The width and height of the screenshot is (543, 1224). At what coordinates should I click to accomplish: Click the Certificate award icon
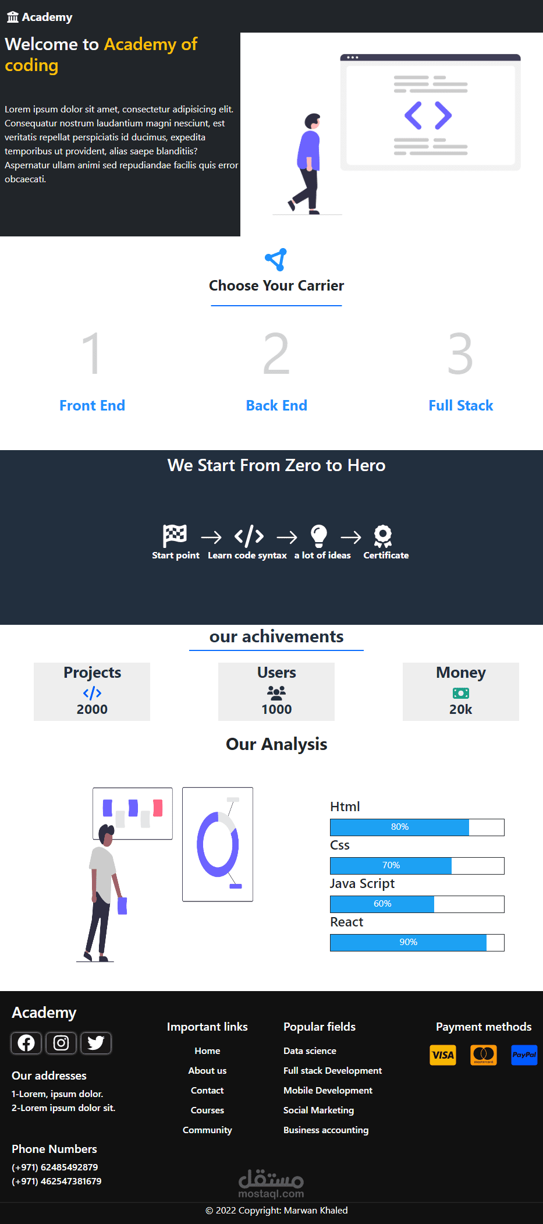tap(382, 536)
